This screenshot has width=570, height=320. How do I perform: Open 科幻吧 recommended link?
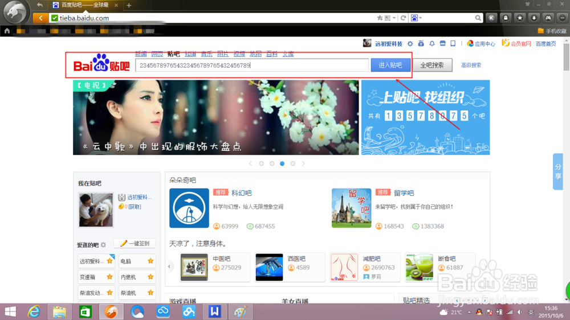tap(241, 193)
